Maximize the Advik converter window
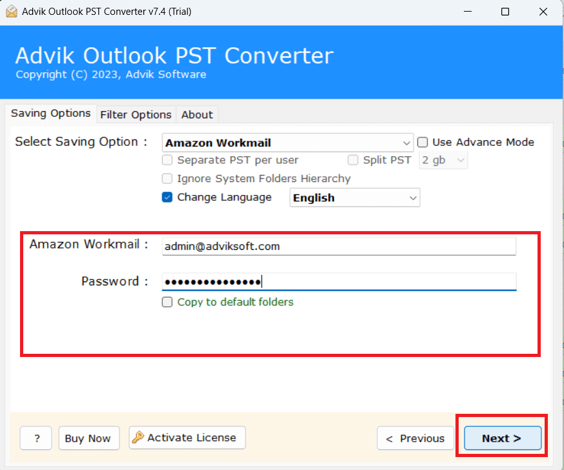 [x=505, y=12]
